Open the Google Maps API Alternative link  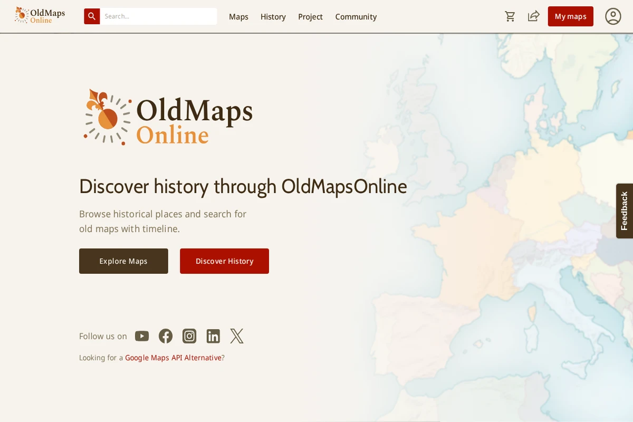173,358
